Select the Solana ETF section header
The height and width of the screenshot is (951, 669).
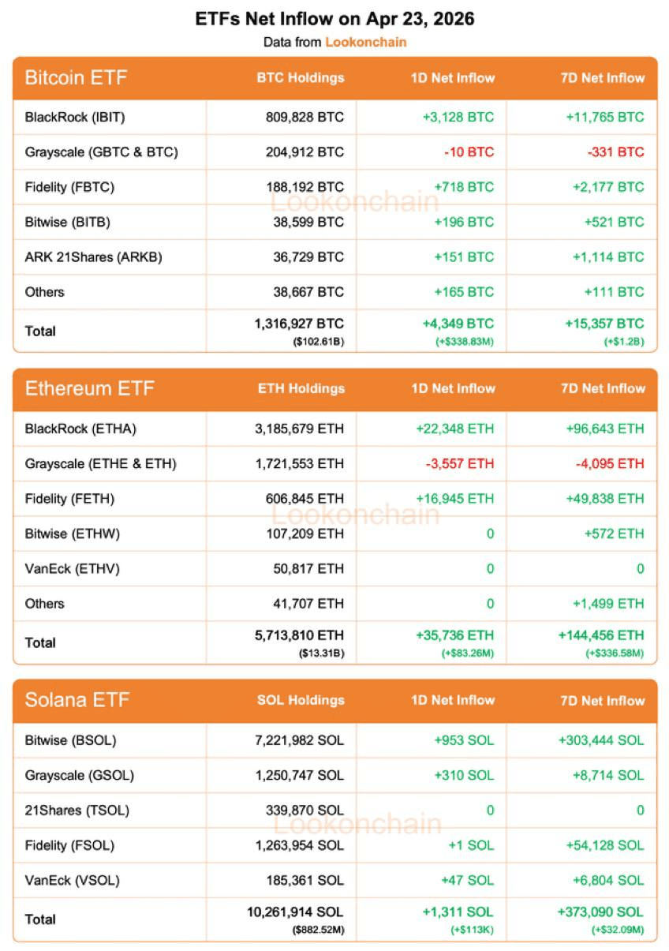pos(77,700)
